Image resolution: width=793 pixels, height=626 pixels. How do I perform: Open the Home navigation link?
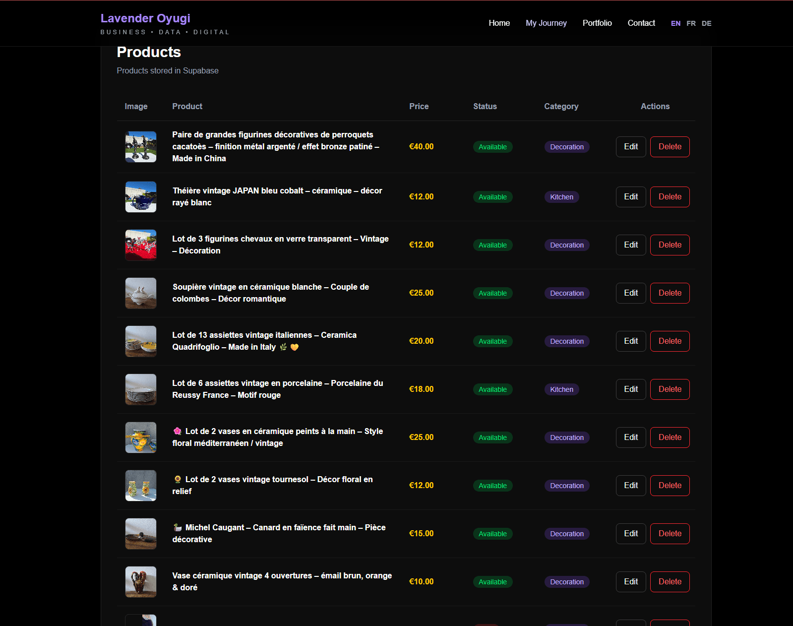[499, 23]
